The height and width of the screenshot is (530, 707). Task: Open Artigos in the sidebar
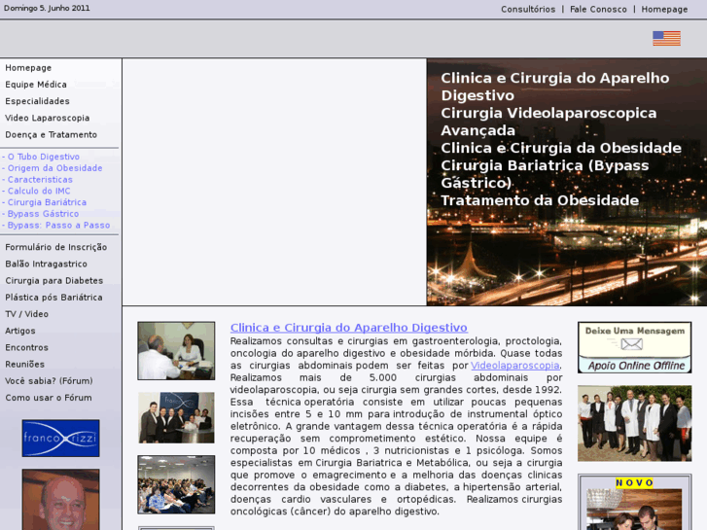pos(20,331)
